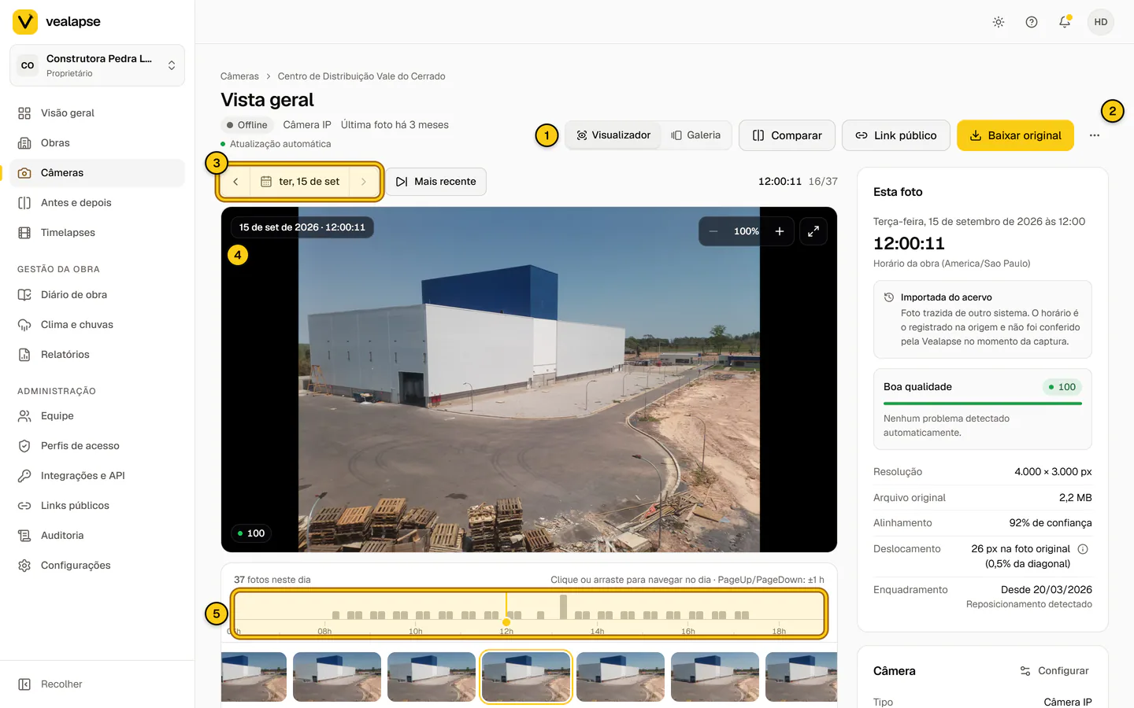This screenshot has height=708, width=1134.
Task: Open the notifications bell
Action: [x=1065, y=22]
